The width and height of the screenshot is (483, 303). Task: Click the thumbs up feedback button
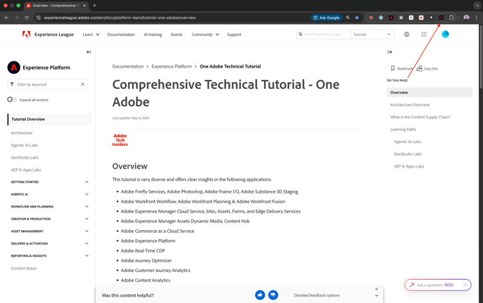(x=260, y=295)
